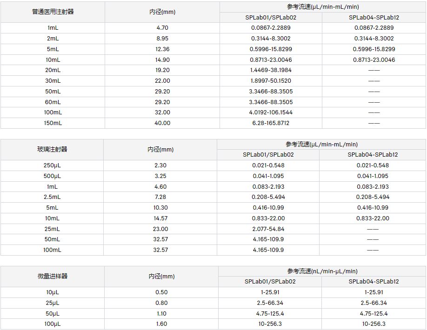Click SPLab04-SPLab12 header in 玻璃注射器 table
Image resolution: width=427 pixels, height=330 pixels.
[373, 155]
